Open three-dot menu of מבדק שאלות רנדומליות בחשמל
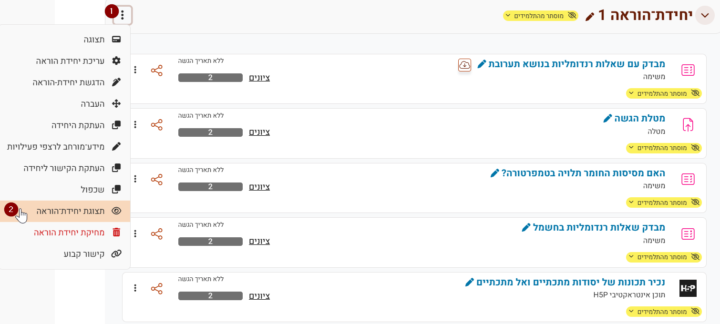The height and width of the screenshot is (324, 720). tap(135, 234)
